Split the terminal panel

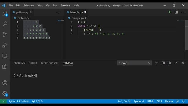pos(163,63)
